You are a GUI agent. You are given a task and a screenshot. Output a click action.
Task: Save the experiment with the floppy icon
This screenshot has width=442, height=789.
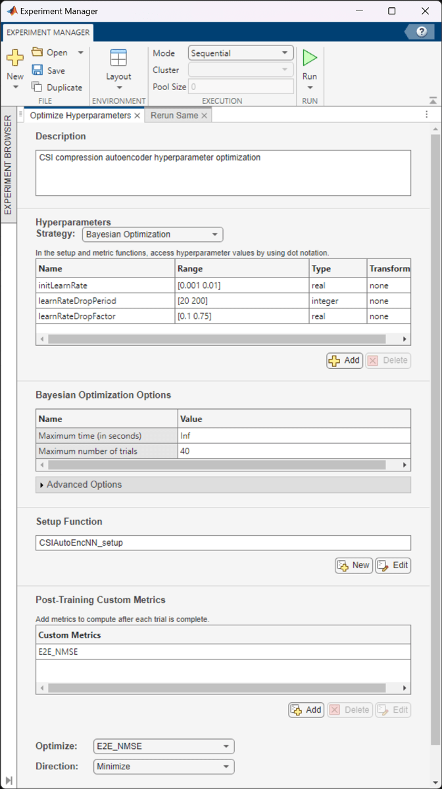[x=37, y=70]
